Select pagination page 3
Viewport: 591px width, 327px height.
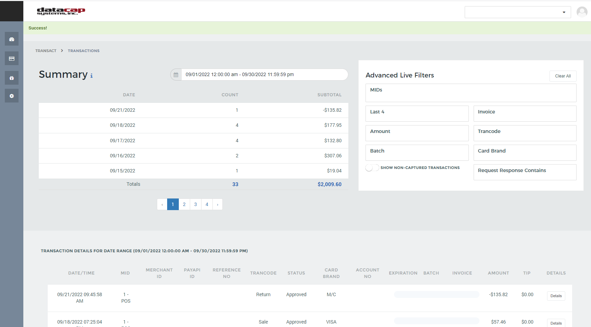coord(195,204)
